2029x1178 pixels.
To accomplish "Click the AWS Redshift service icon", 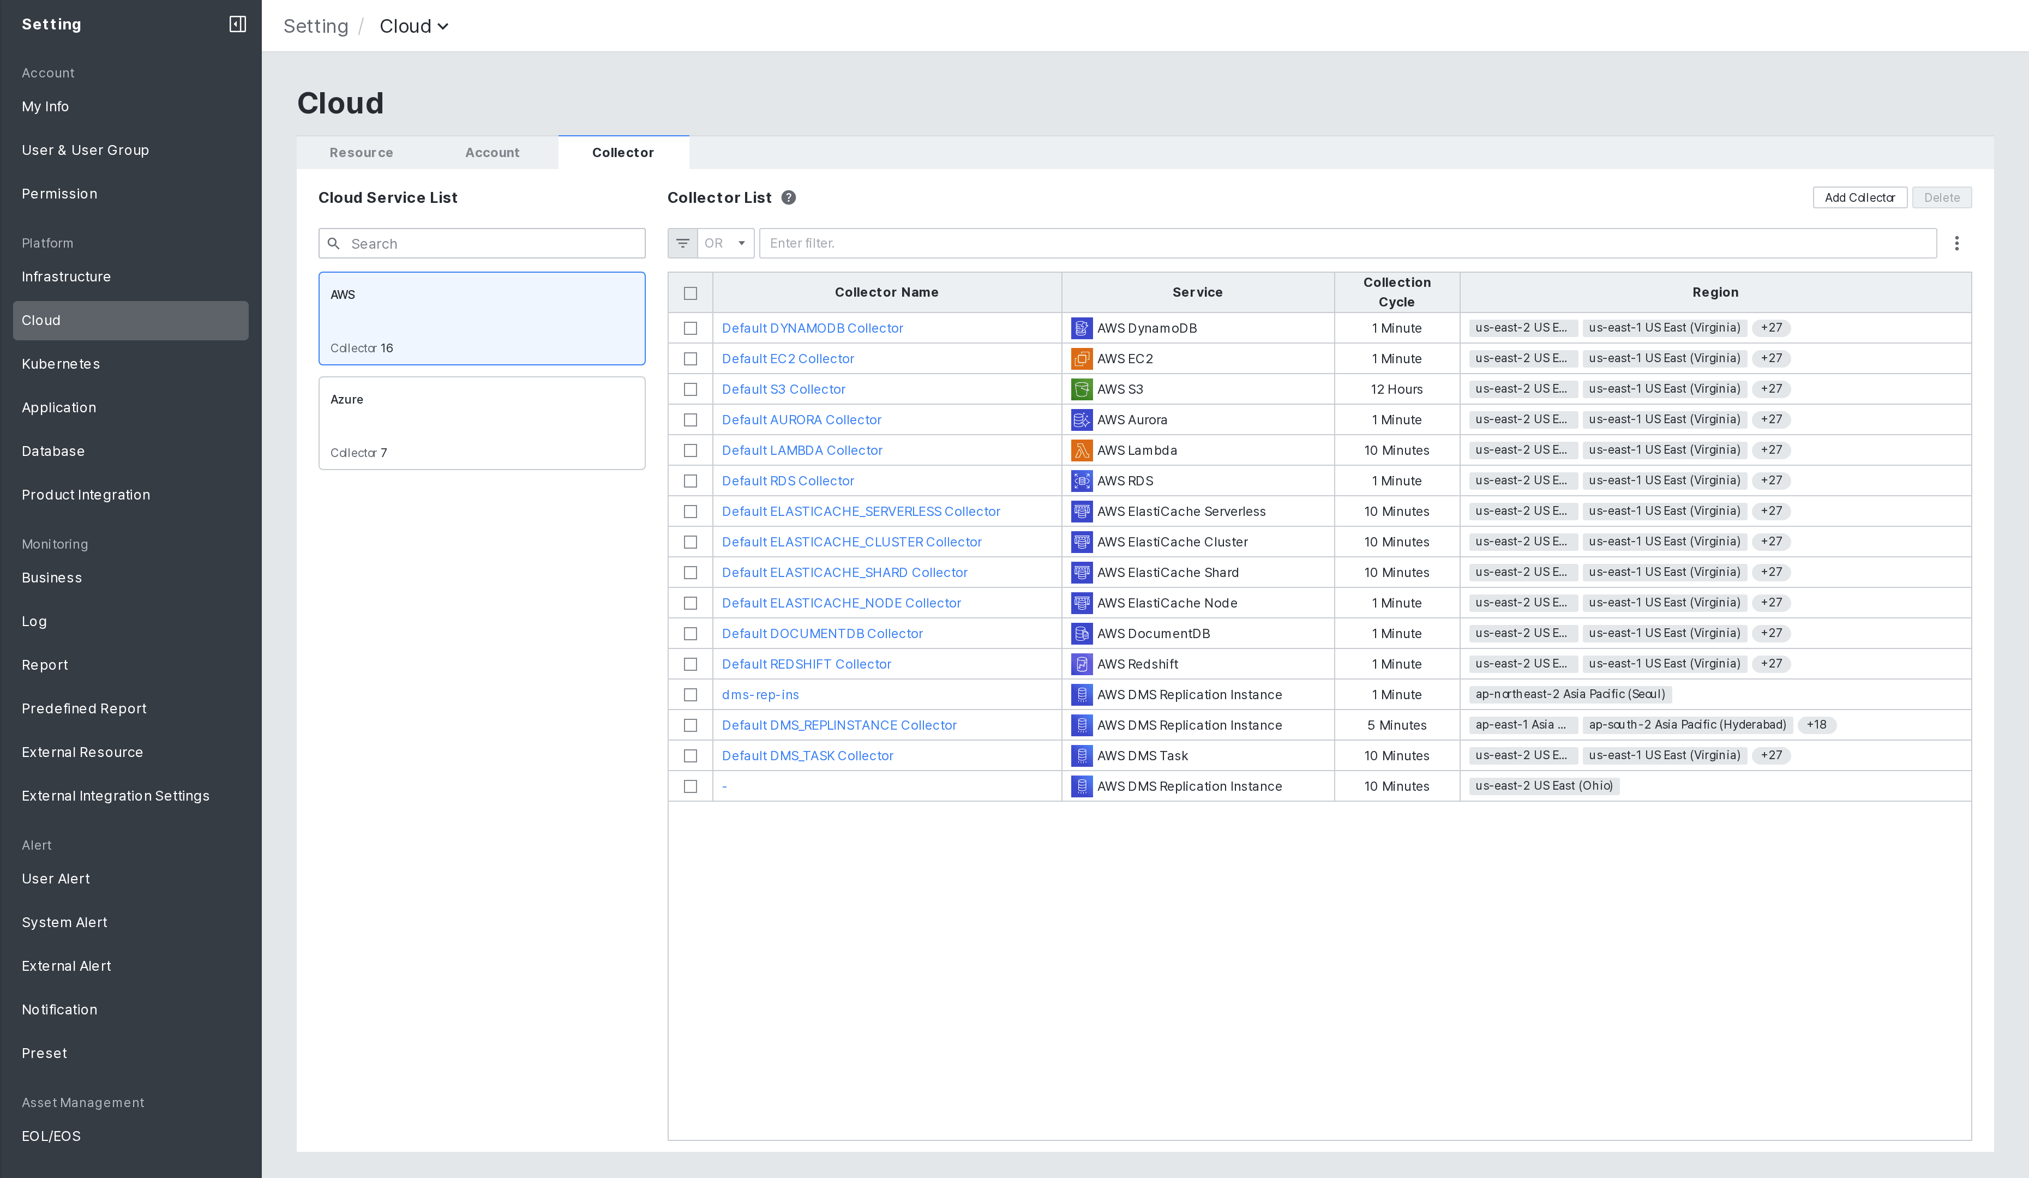I will (x=1082, y=664).
